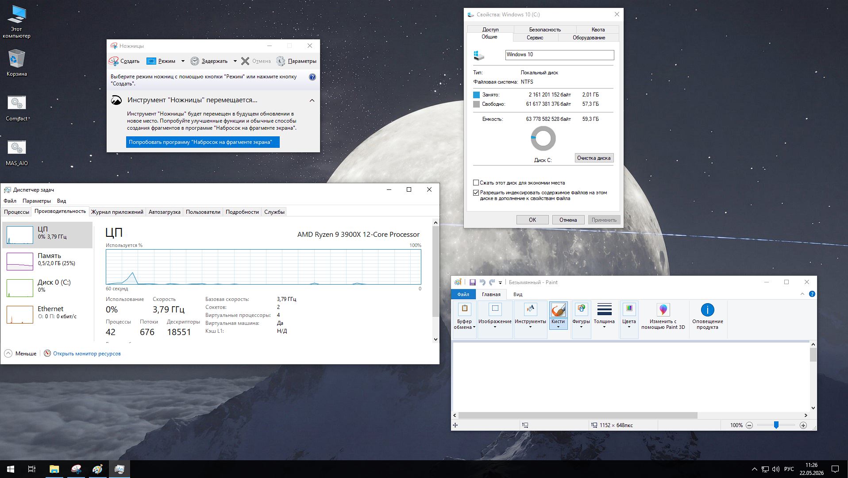The height and width of the screenshot is (478, 848).
Task: Switch to the Автозагрузка tab
Action: [x=165, y=212]
